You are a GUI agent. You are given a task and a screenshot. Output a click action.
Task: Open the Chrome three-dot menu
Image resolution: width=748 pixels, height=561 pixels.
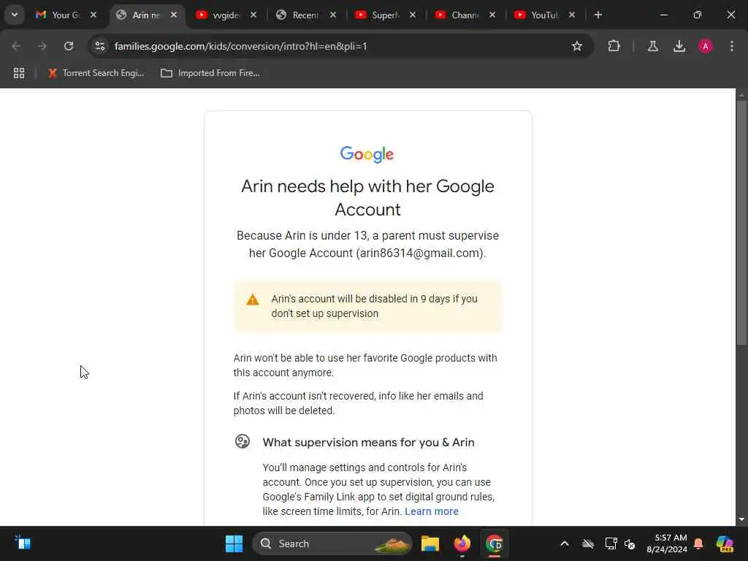coord(732,46)
